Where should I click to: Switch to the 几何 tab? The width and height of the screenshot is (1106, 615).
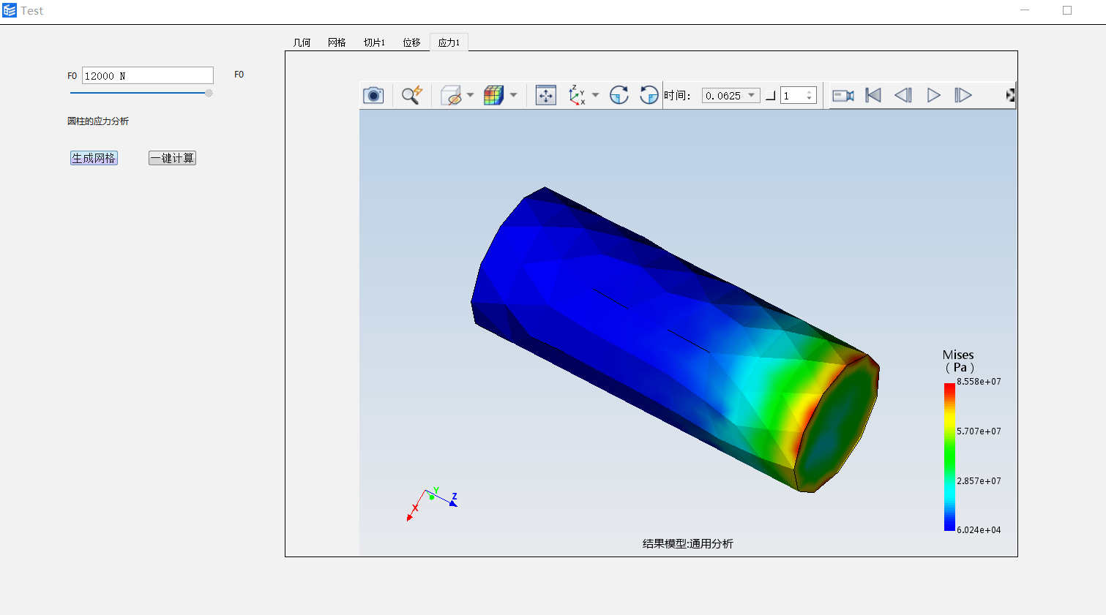(302, 42)
